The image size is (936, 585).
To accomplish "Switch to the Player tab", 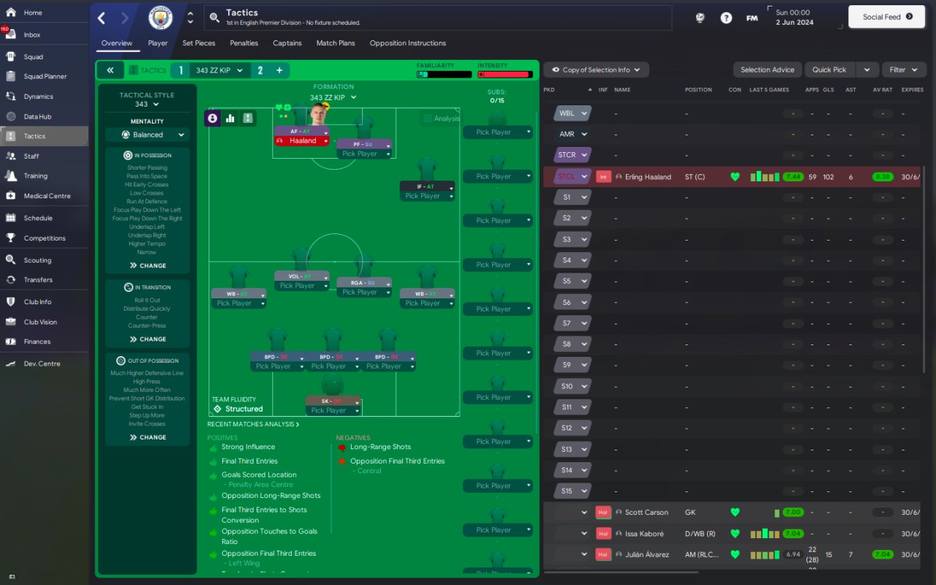I will pos(157,43).
